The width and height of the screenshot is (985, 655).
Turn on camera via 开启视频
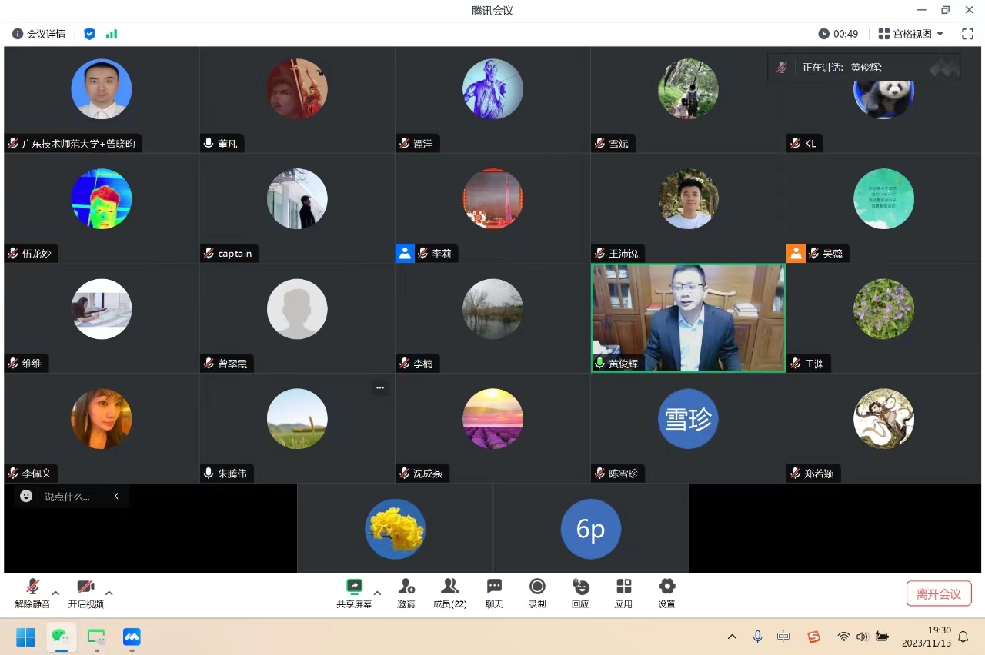[x=85, y=588]
